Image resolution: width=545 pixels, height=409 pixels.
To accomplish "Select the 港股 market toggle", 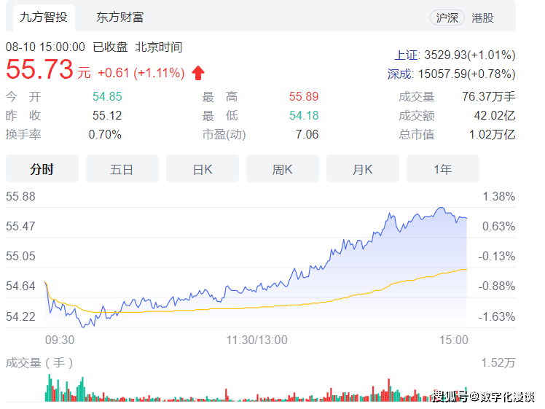I will coord(482,17).
